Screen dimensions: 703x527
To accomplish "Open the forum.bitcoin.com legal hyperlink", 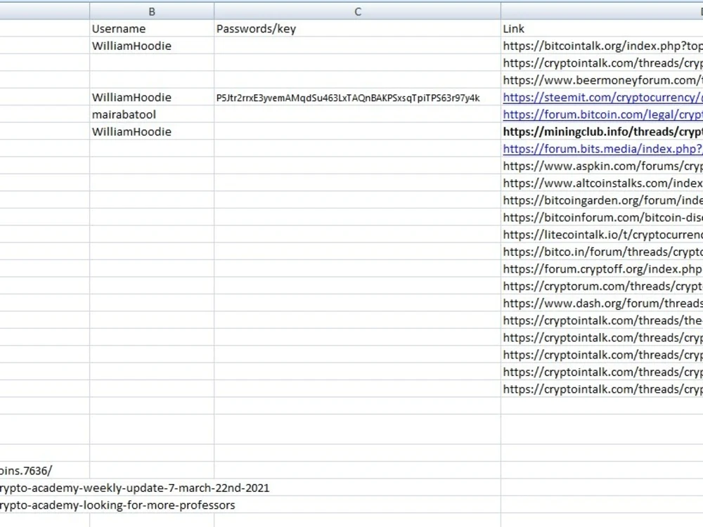I will pos(602,115).
